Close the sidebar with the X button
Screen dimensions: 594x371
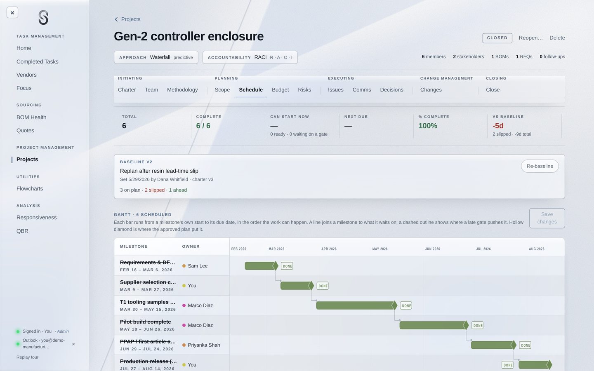pyautogui.click(x=12, y=13)
